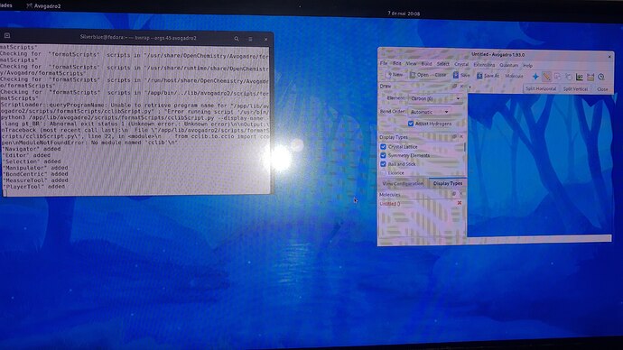Open terminal search magnifier icon
Viewport: 623px width, 350px height.
click(237, 39)
